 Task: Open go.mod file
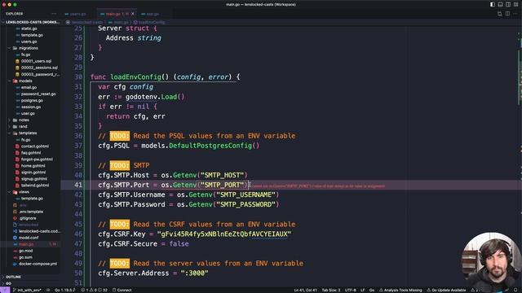(25, 251)
